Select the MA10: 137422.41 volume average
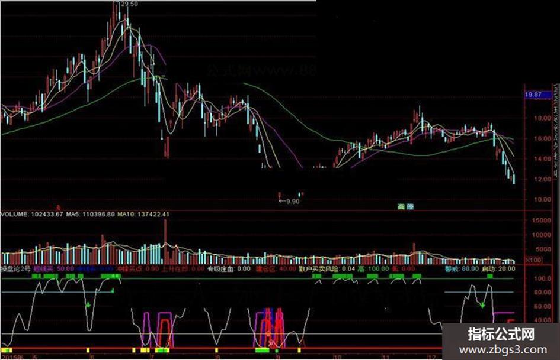Viewport: 560px width, 360px height. [x=143, y=214]
